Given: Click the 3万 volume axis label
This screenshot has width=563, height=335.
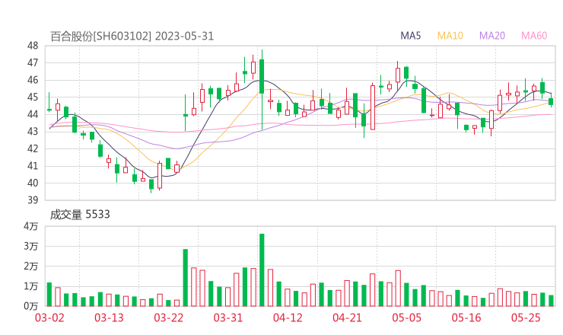Looking at the screenshot, I should click(31, 247).
